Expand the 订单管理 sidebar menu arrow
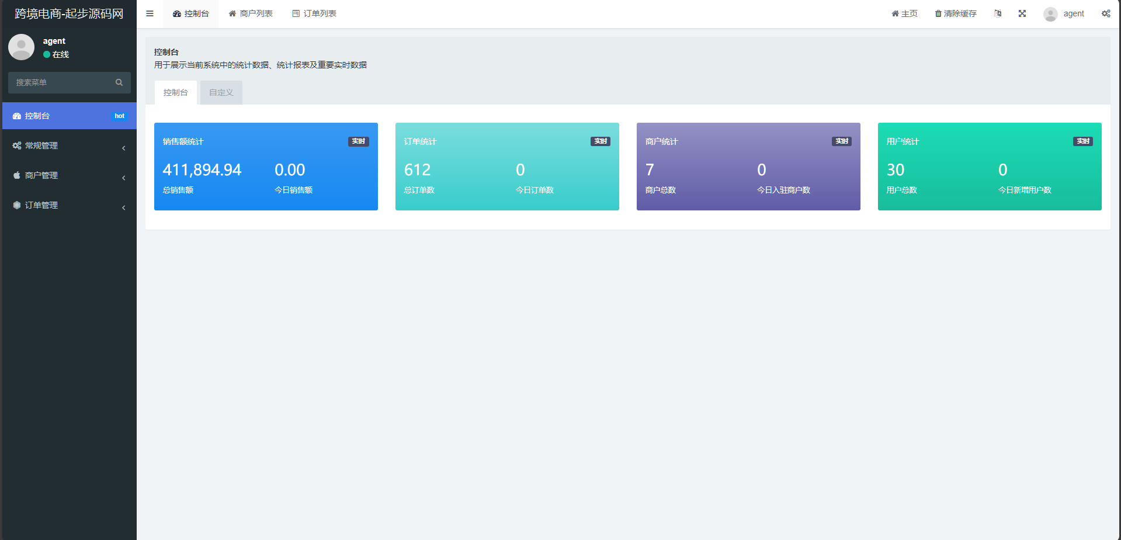 pyautogui.click(x=124, y=207)
